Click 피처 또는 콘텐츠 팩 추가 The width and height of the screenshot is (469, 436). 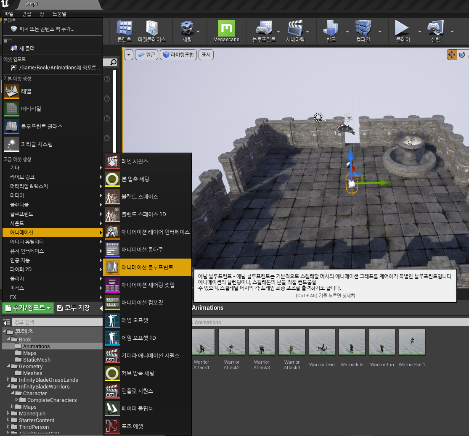click(x=52, y=29)
